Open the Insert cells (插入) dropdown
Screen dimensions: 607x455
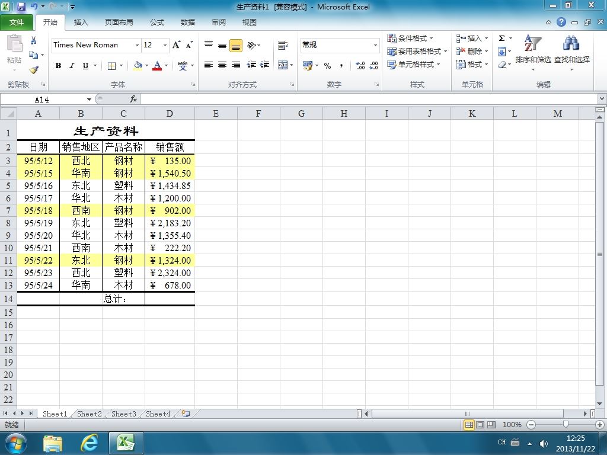tap(486, 39)
